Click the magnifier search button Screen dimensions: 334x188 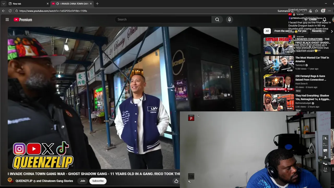[x=217, y=19]
